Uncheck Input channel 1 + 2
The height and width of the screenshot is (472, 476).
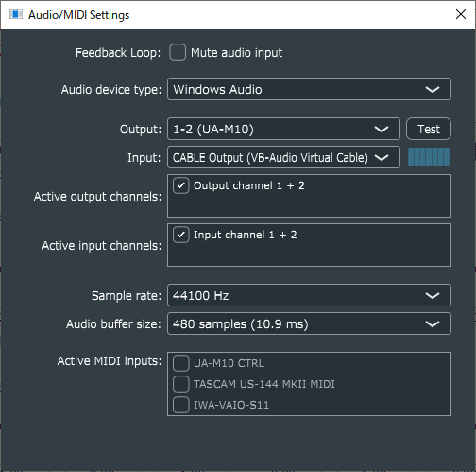tap(181, 235)
